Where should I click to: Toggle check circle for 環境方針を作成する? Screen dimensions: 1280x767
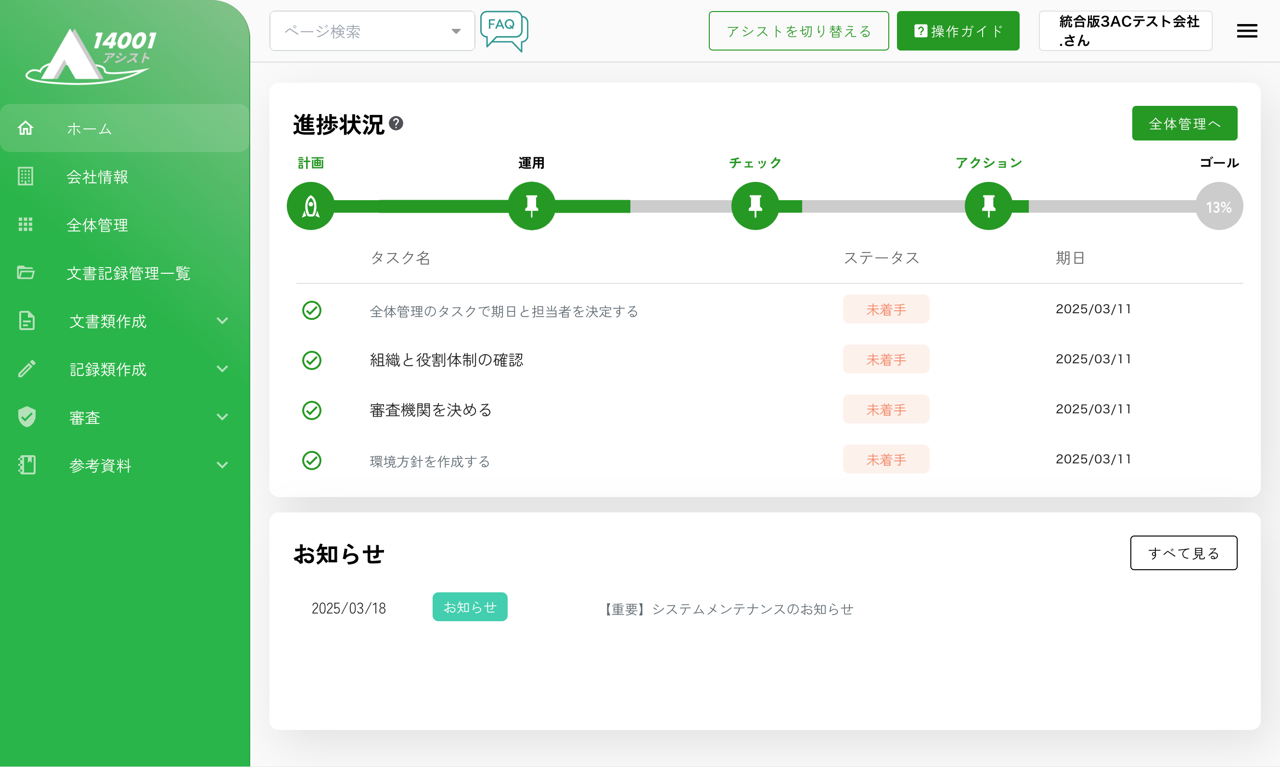[312, 460]
